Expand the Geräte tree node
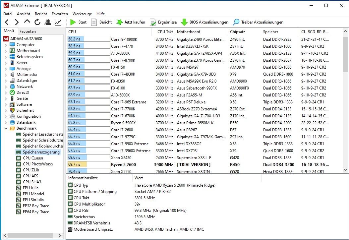Screen dimensions: 349x240 [x=6, y=99]
